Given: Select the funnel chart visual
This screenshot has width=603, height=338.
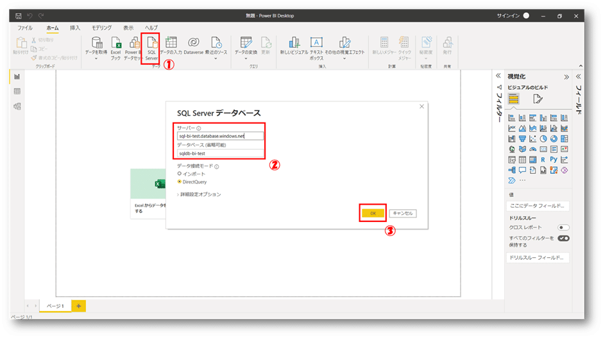Looking at the screenshot, I should (522, 139).
